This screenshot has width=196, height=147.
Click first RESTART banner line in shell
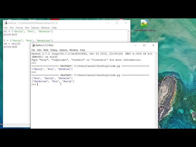tap(90, 66)
